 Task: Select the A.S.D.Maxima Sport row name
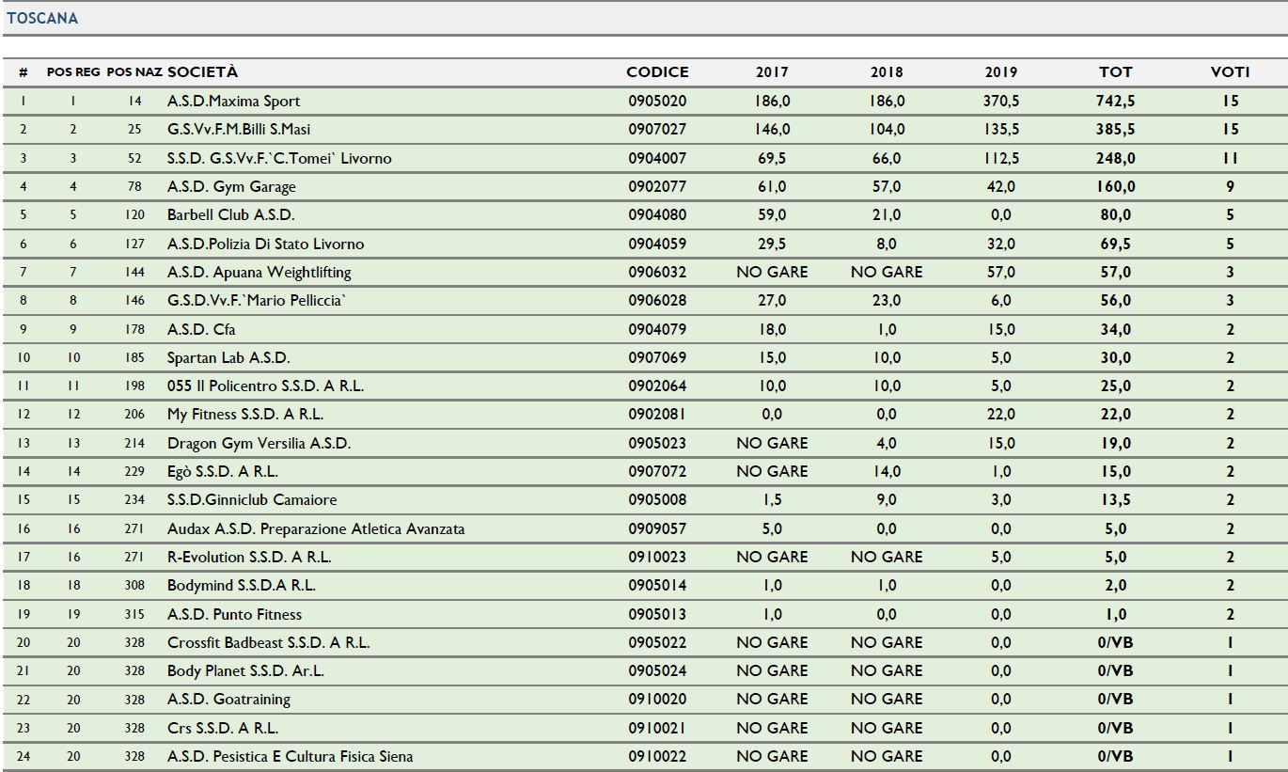pyautogui.click(x=234, y=101)
